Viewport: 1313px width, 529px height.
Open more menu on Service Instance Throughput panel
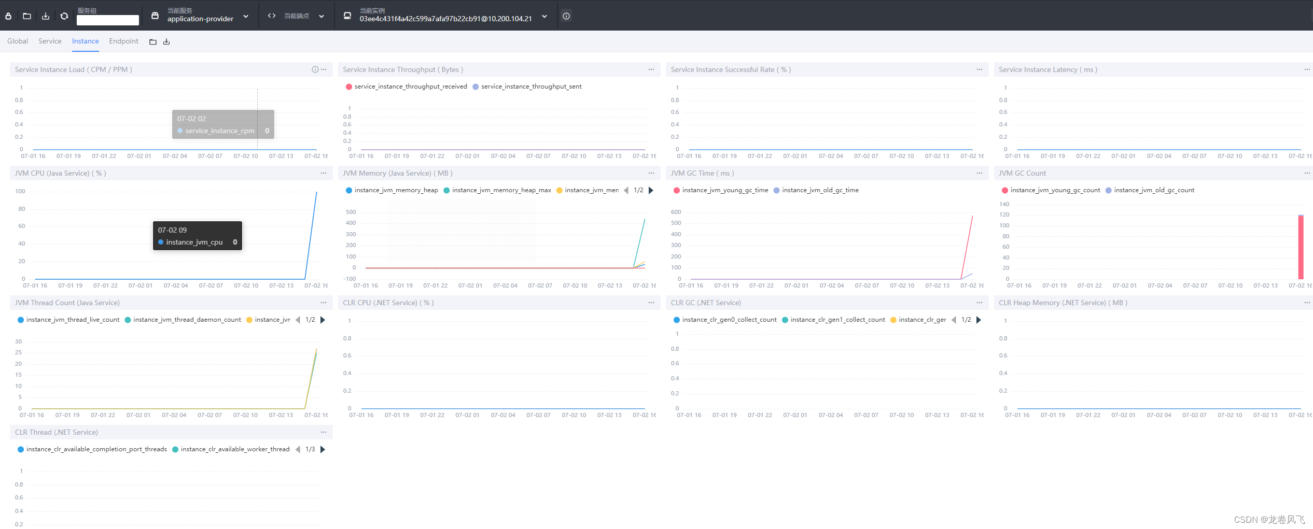(651, 69)
